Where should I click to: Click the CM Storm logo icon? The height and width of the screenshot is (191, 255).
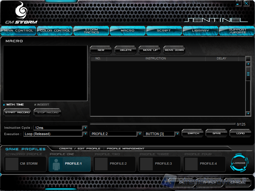[x=21, y=11]
